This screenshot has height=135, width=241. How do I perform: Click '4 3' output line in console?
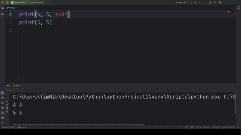[x=17, y=105]
